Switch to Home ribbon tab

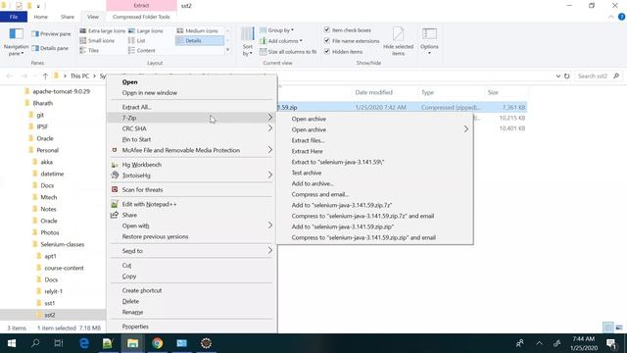tap(41, 17)
